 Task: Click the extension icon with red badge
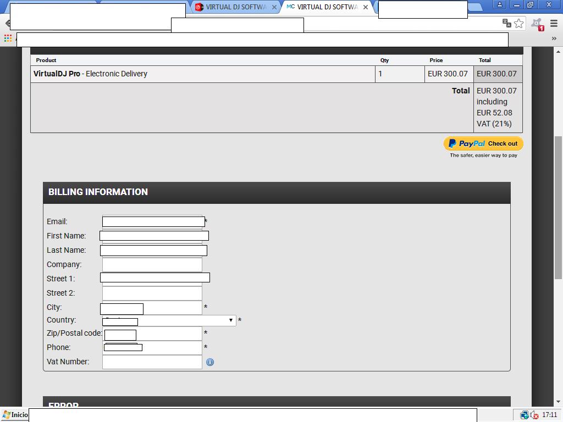pos(538,24)
